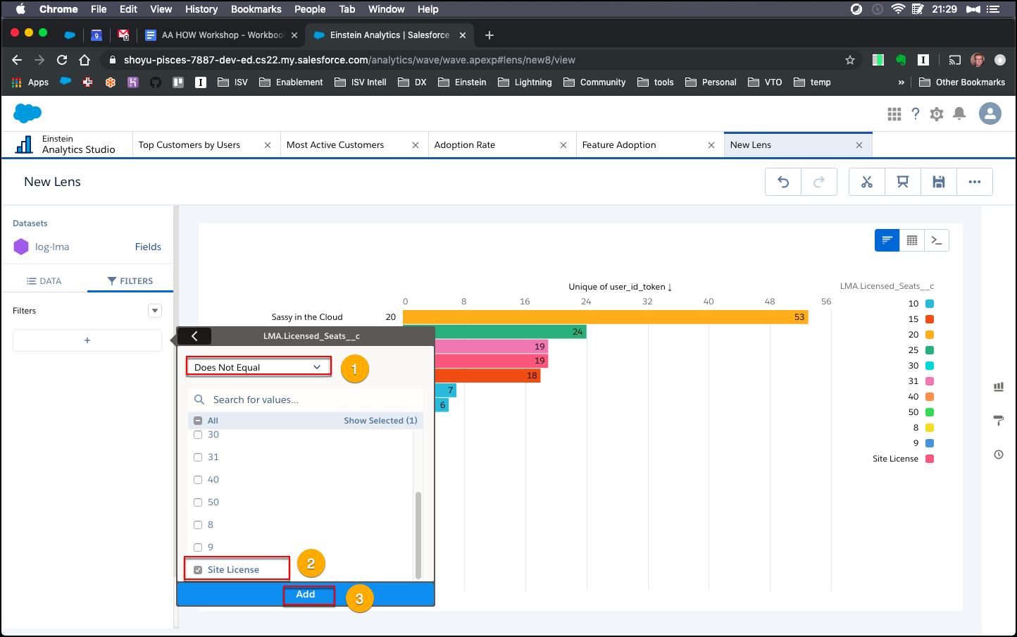Switch to the Top Customers by Users tab
This screenshot has width=1017, height=637.
(x=189, y=145)
